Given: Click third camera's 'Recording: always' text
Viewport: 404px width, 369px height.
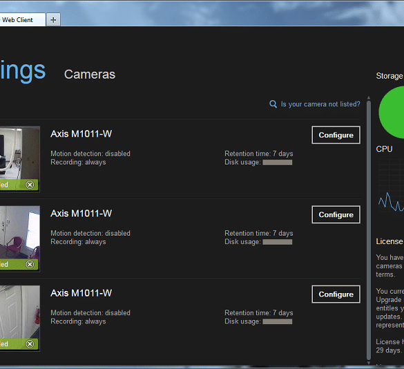Looking at the screenshot, I should (78, 321).
